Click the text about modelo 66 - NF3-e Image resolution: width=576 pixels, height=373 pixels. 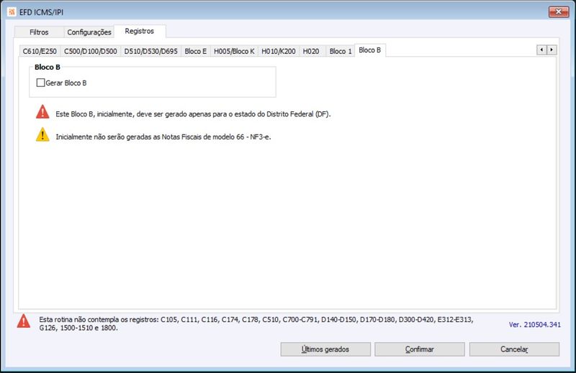click(163, 137)
